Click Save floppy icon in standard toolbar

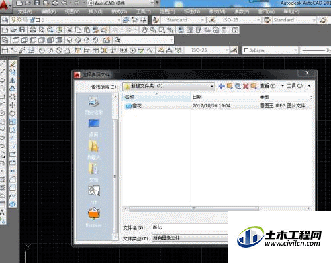[x=22, y=30]
